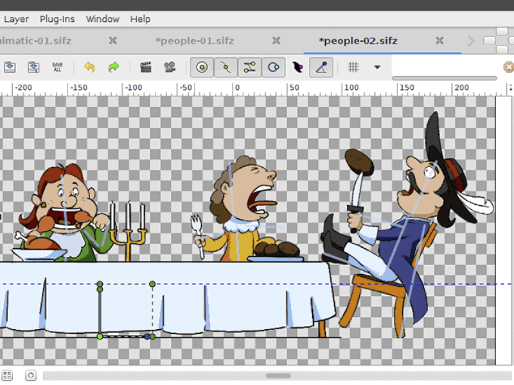
Task: Click the blue handle on the table base
Action: [x=147, y=336]
